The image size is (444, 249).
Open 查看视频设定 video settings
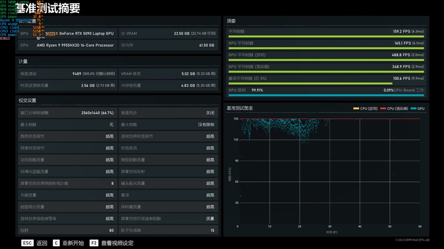point(117,243)
